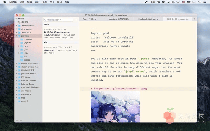Add a folder with the bottom plus button
Screen dimensions: 210x131
pyautogui.click(x=17, y=120)
